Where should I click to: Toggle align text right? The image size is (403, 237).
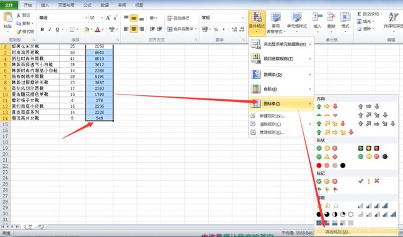point(141,29)
